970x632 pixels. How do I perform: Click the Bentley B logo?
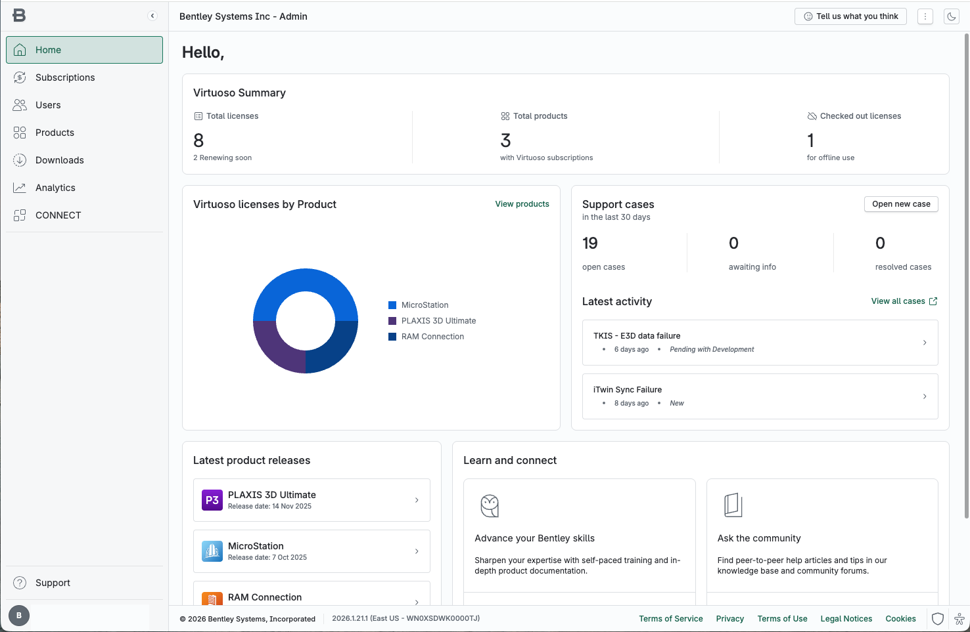coord(19,16)
